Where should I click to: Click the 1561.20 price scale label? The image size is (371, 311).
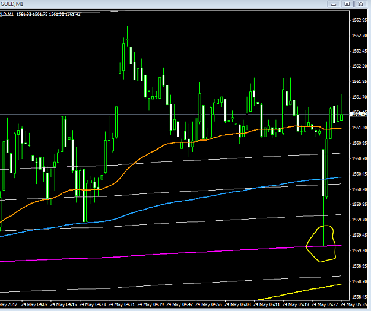359,128
